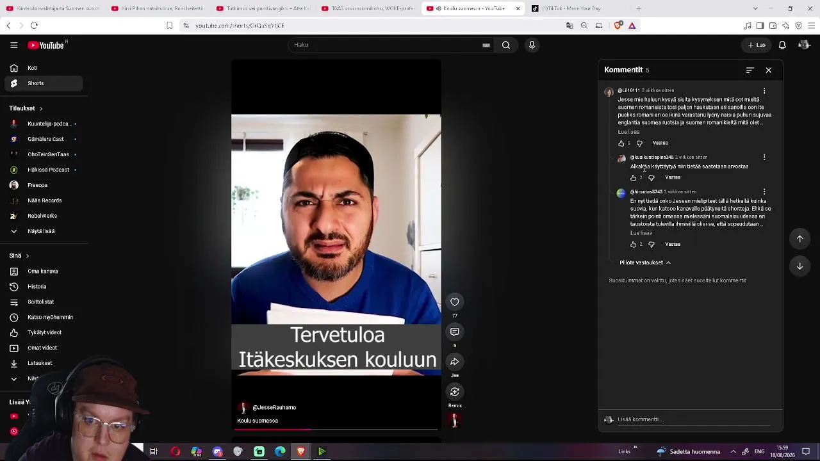This screenshot has width=820, height=461.
Task: Open the Häkissä Podcast subscription
Action: pyautogui.click(x=44, y=170)
